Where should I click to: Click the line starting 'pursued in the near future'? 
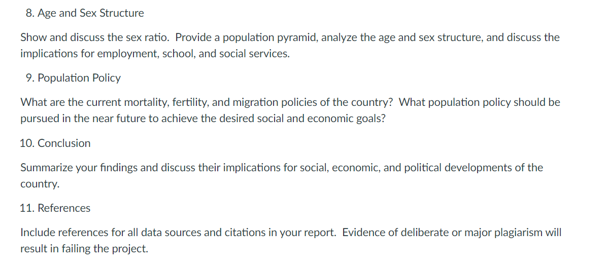click(202, 119)
